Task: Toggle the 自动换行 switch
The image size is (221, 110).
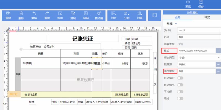Action: coord(180,78)
